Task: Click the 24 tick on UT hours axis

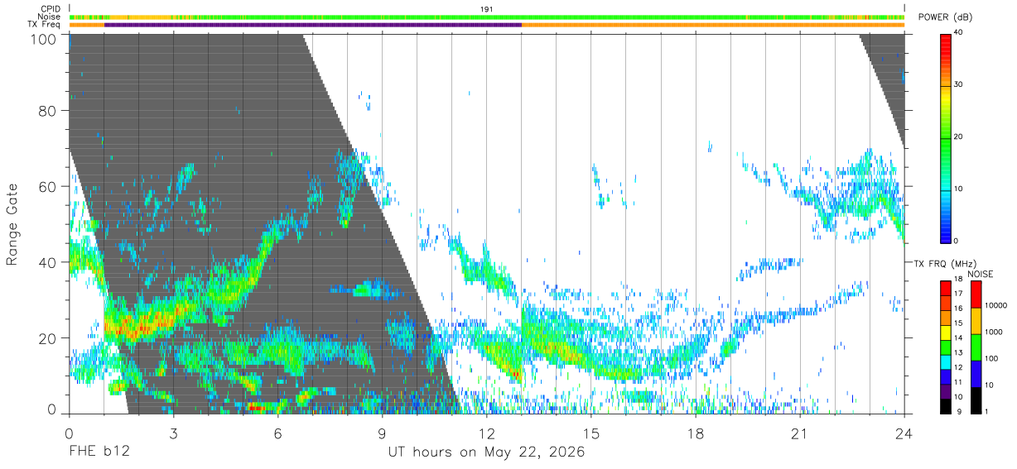Action: [904, 433]
